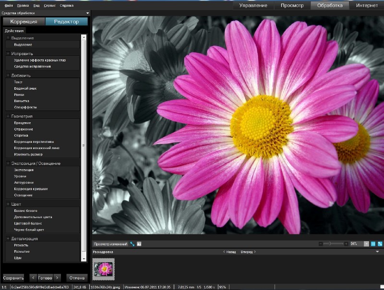
Task: Collapse the Геометрия section
Action: click(x=8, y=116)
